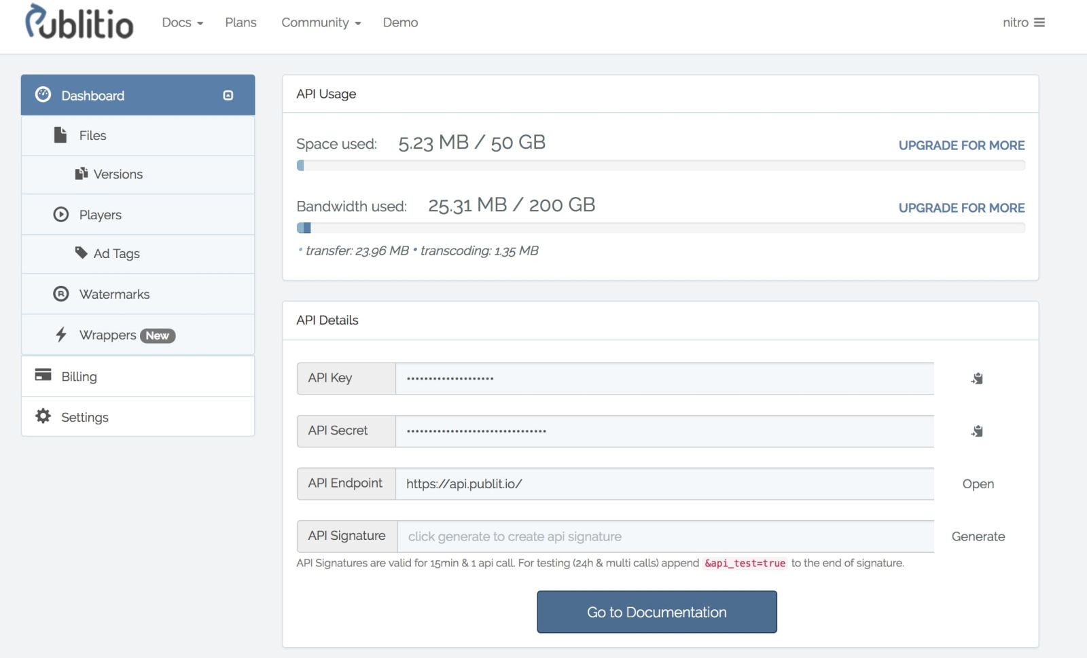
Task: Click the API Secret field
Action: coord(664,431)
